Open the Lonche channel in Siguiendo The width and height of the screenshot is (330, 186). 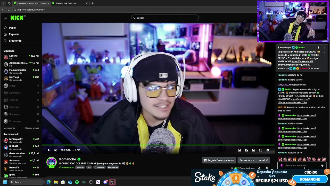click(x=21, y=57)
